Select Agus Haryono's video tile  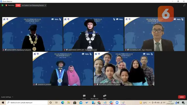coord(155,34)
